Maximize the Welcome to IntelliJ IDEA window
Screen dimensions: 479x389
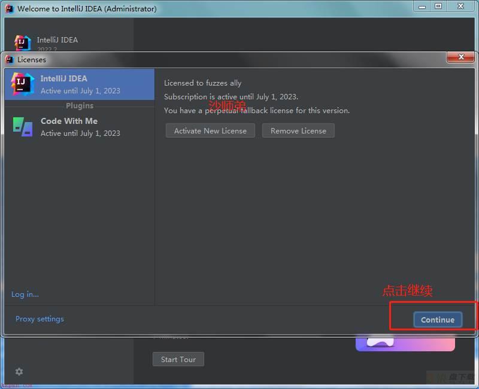[x=438, y=6]
